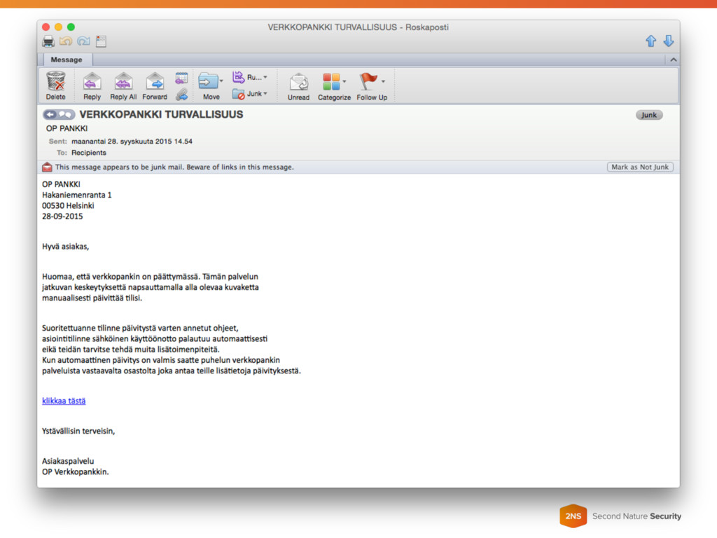Viewport: 717px width, 538px height.
Task: Click the Redo arrow icon
Action: pyautogui.click(x=83, y=41)
